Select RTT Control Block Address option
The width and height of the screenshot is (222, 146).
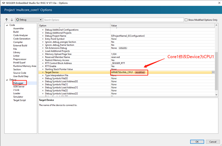pos(59,63)
